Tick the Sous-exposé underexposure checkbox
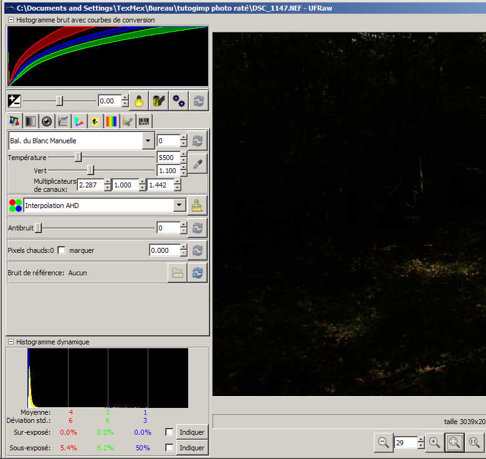This screenshot has height=459, width=486. coord(169,448)
